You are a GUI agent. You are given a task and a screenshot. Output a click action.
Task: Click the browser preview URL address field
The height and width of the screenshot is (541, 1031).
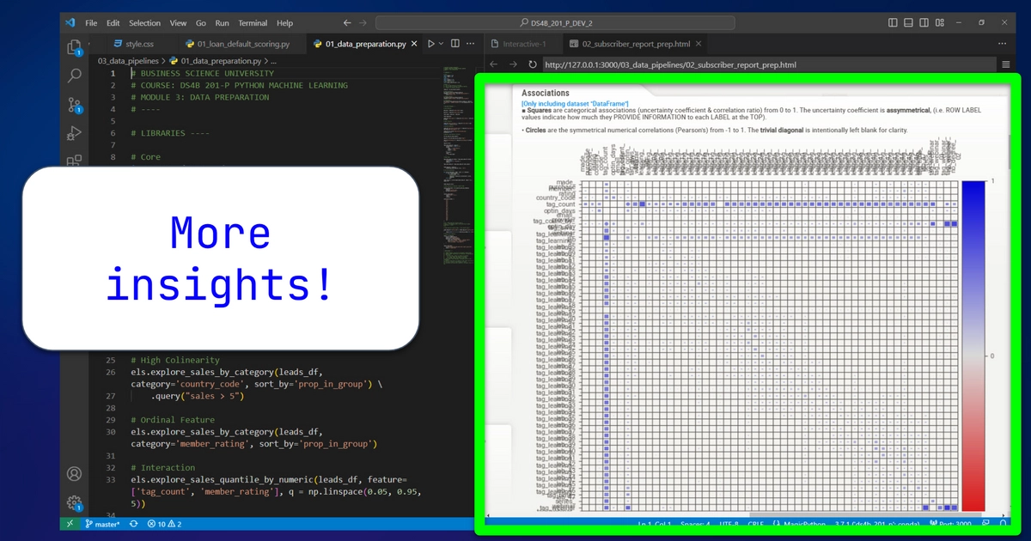point(769,64)
